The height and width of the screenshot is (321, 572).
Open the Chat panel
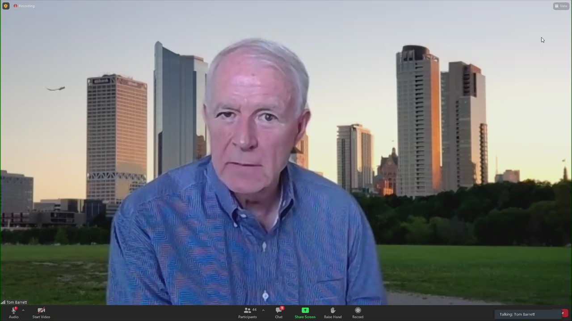pos(278,311)
